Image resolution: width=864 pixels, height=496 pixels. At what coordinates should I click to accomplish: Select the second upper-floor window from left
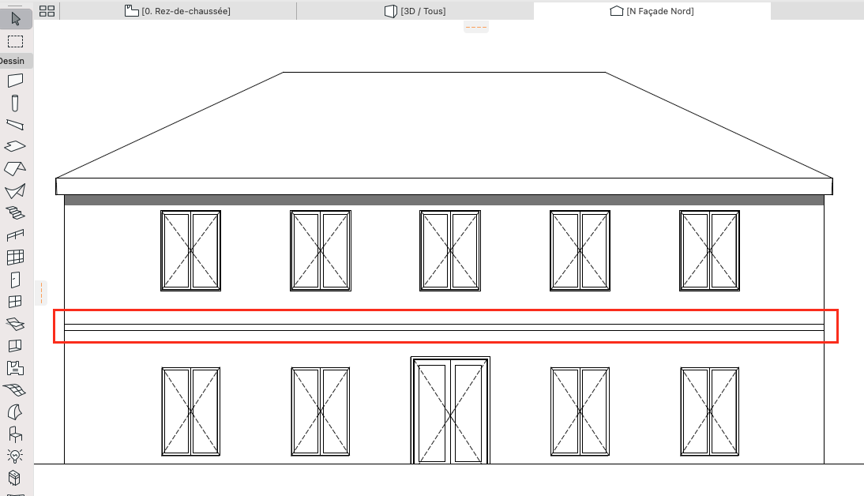pos(321,250)
